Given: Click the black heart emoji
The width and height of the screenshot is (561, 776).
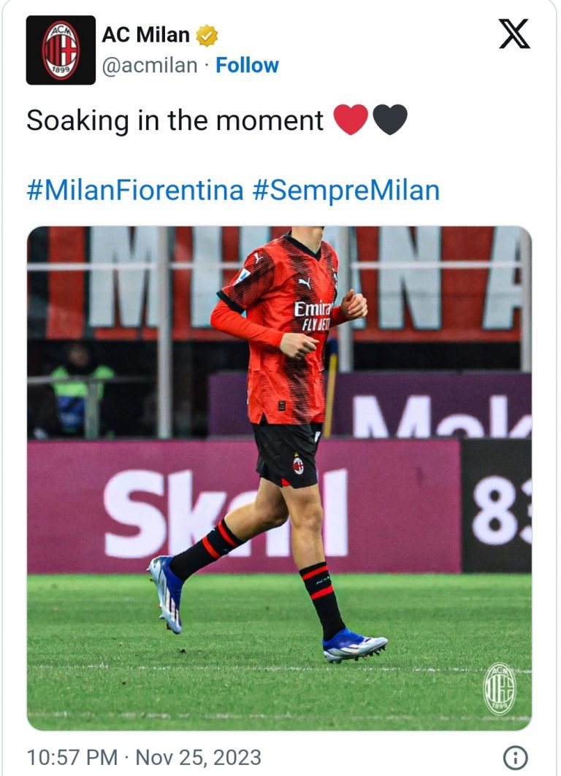Looking at the screenshot, I should tap(390, 120).
